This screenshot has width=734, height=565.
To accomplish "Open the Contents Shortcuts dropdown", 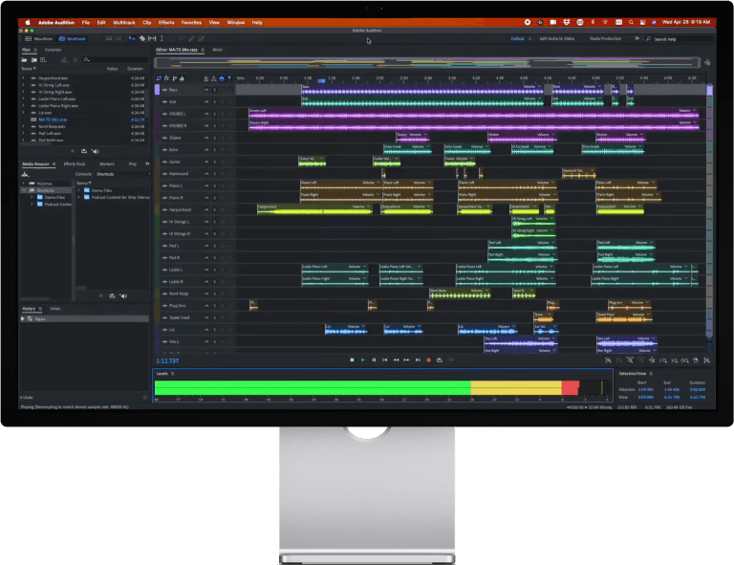I will click(x=123, y=174).
